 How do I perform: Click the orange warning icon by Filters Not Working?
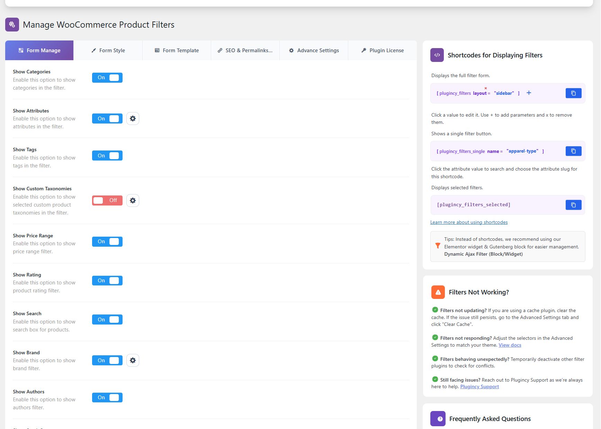click(438, 292)
